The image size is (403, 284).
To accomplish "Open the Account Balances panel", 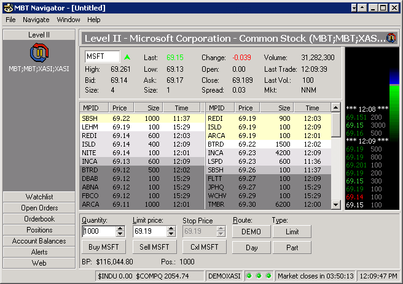I will 39,241.
